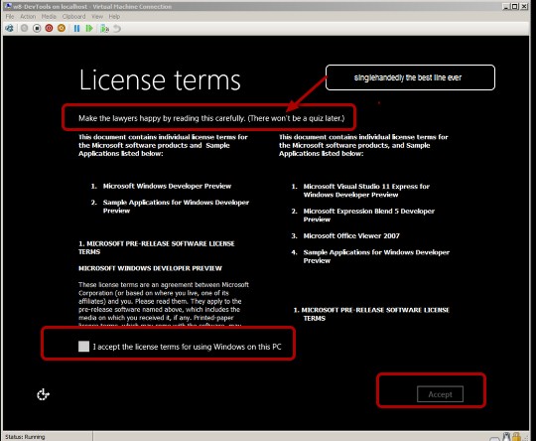Click 'I accept the license terms' label text
Viewport: 536px width, 441px height.
coord(187,347)
